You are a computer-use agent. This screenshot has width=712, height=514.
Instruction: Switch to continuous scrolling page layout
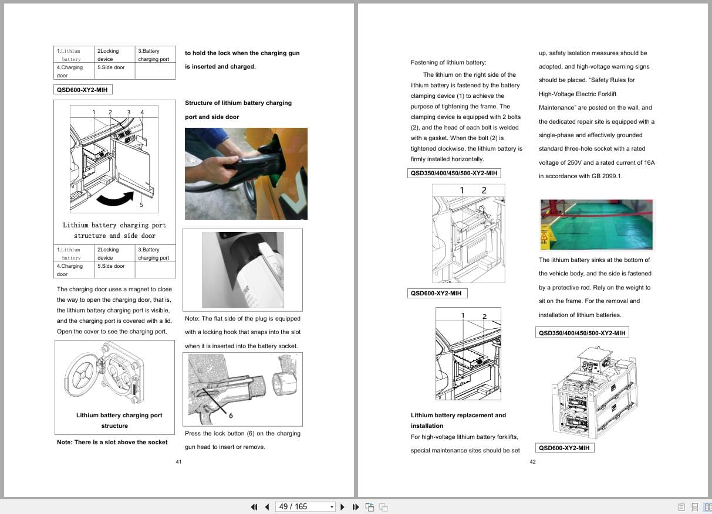(694, 507)
